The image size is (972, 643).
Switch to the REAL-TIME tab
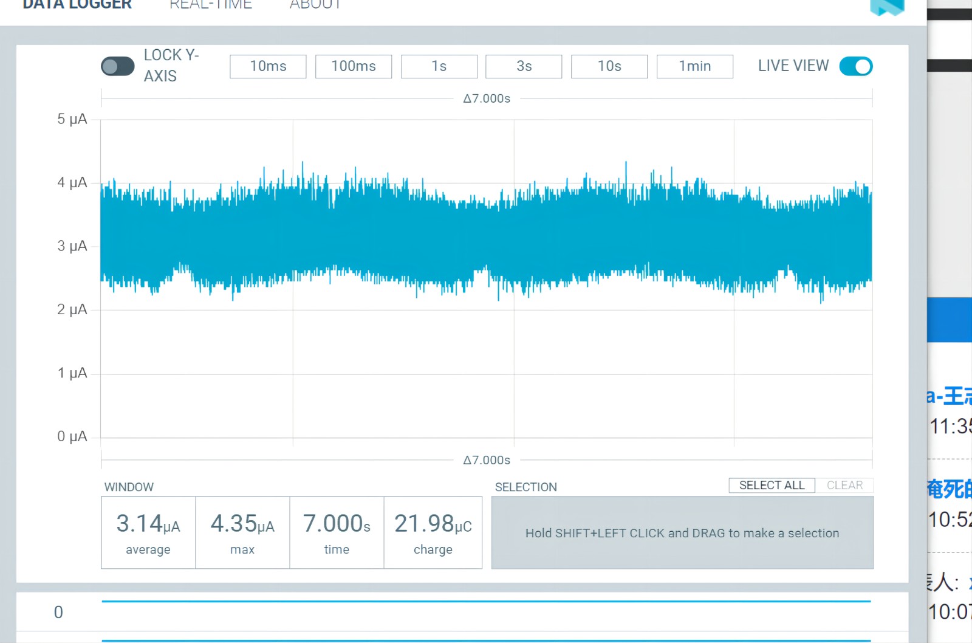tap(210, 5)
